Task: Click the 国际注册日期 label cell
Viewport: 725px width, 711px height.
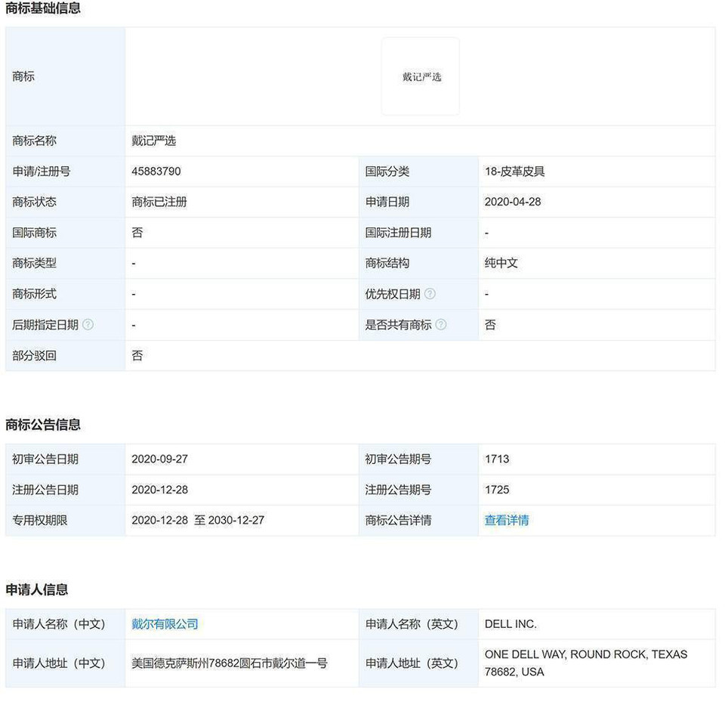Action: click(418, 233)
